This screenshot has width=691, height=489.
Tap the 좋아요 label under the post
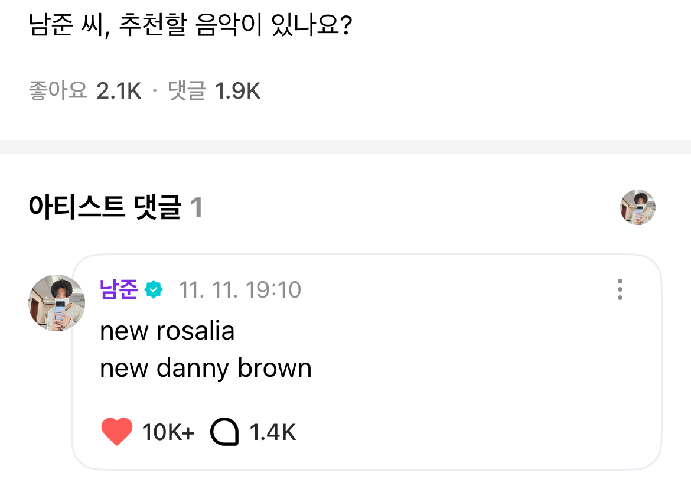click(x=58, y=91)
